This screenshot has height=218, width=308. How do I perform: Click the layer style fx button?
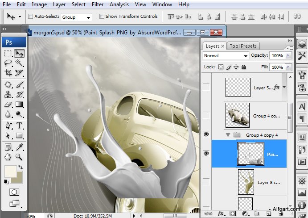220,214
